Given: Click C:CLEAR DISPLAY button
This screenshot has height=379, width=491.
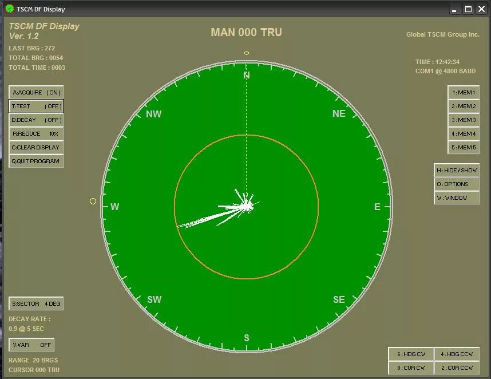Looking at the screenshot, I should pos(36,148).
